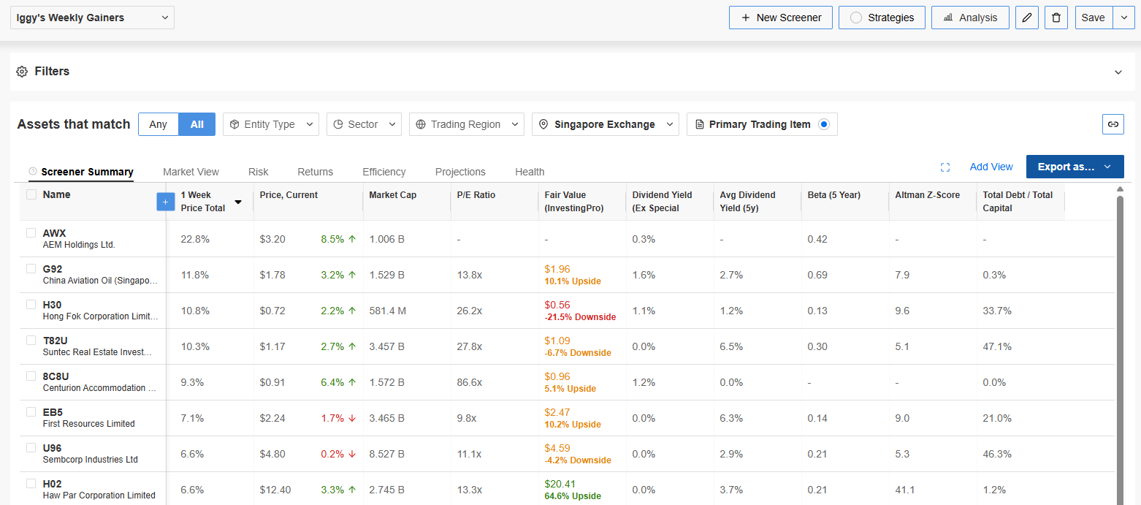This screenshot has width=1141, height=505.
Task: Open the Trading Region dropdown
Action: tap(467, 124)
